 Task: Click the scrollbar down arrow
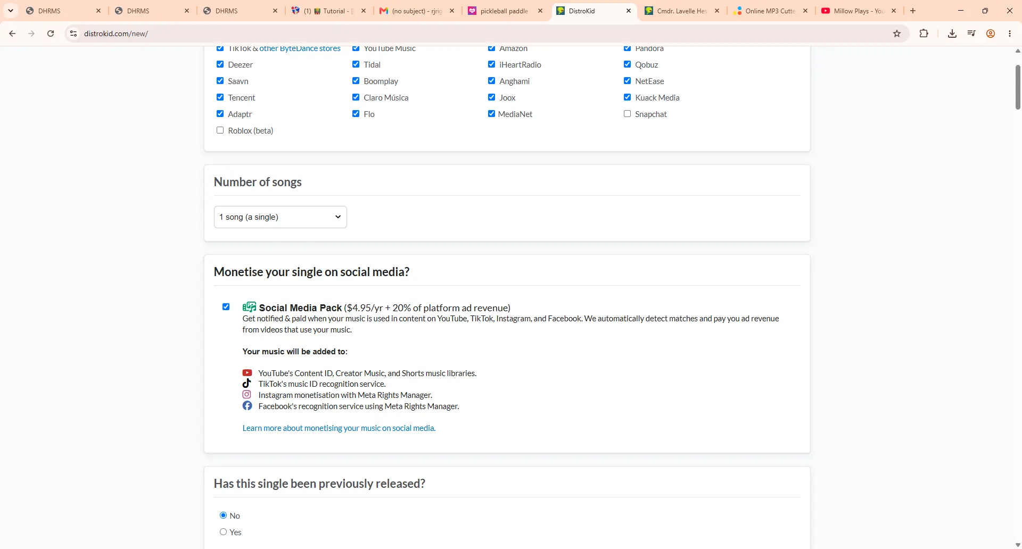(x=1018, y=545)
